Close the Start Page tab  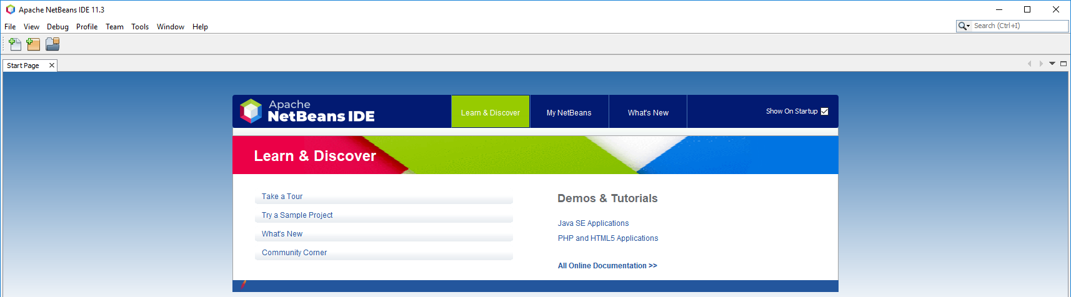(52, 66)
